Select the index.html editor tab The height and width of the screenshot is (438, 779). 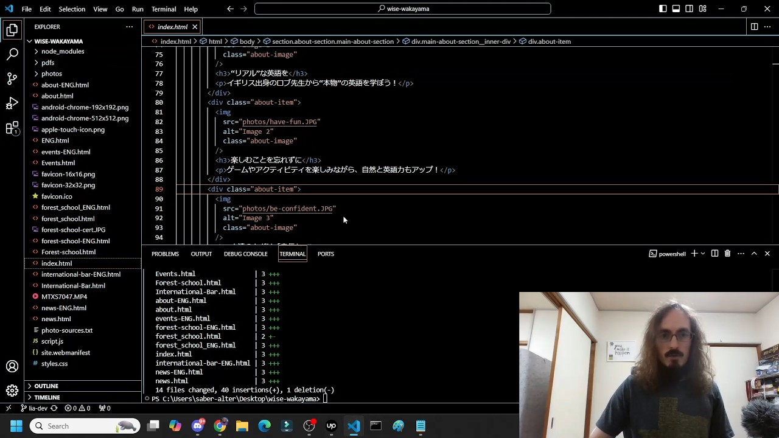[x=172, y=27]
